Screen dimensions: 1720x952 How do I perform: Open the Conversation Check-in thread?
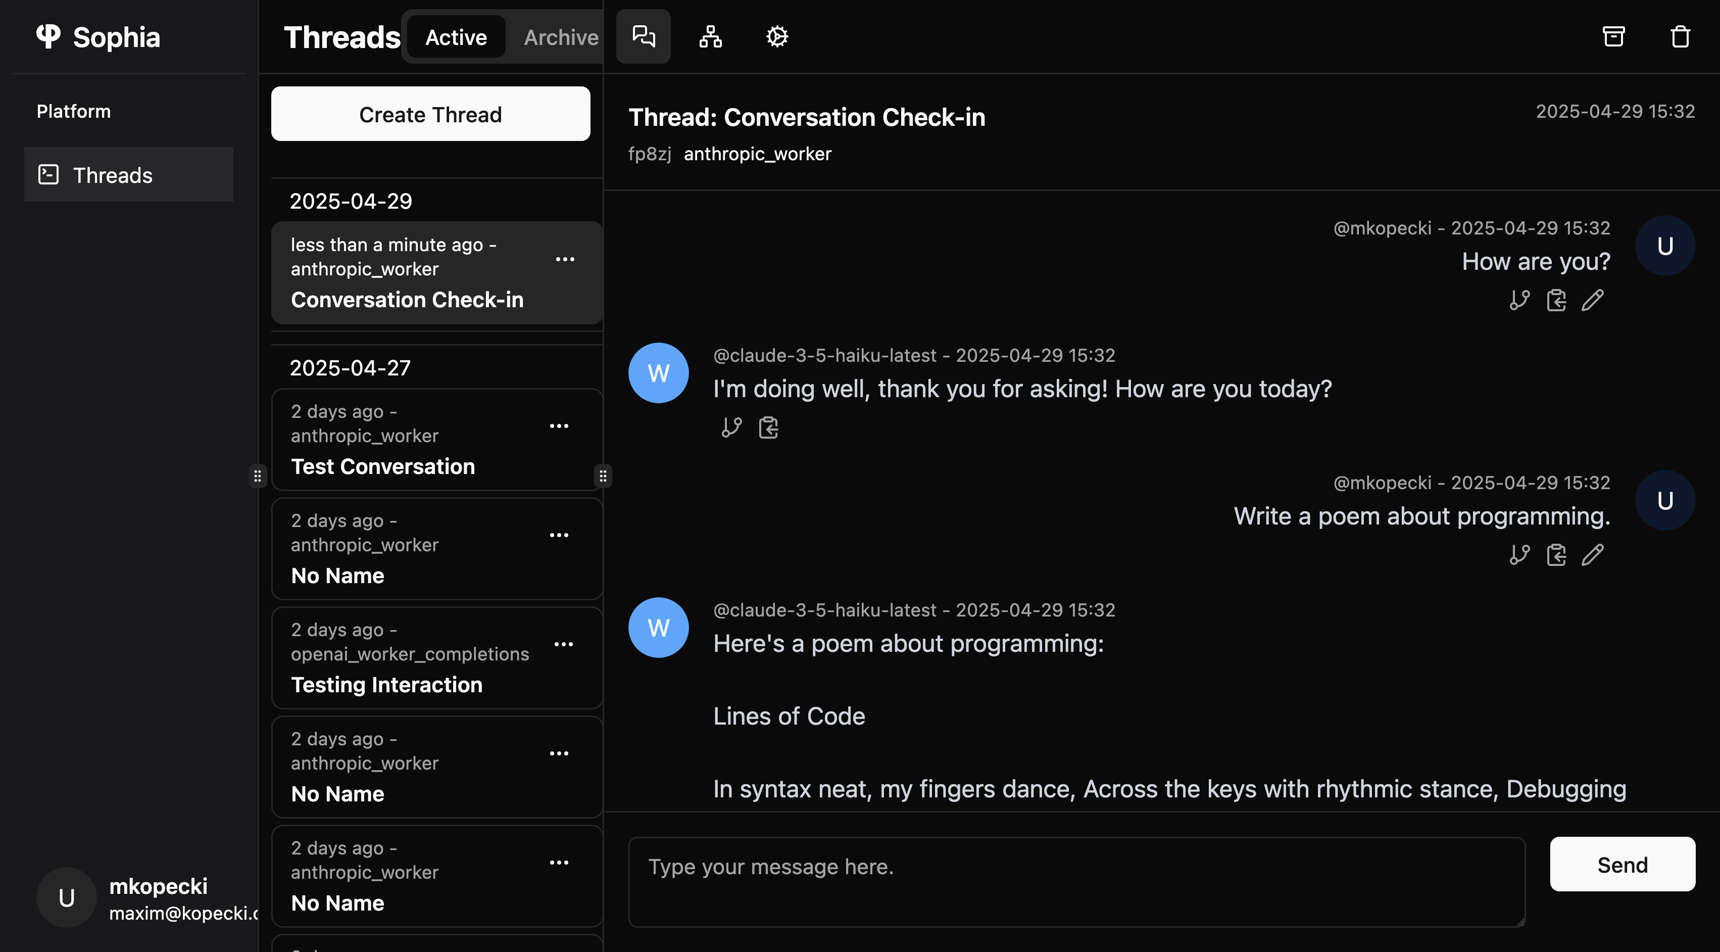click(436, 272)
